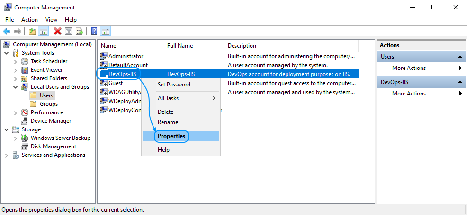Viewport: 467px width, 215px height.
Task: Sort by the Name column header
Action: tap(131, 46)
